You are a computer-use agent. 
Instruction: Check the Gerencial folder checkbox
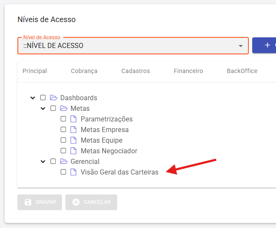[x=53, y=161]
